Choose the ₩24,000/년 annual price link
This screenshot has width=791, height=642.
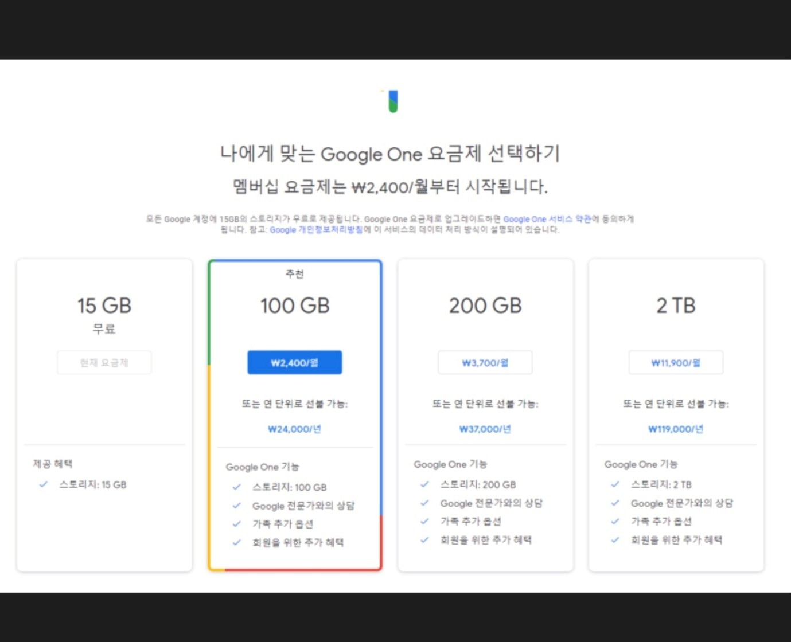coord(294,429)
